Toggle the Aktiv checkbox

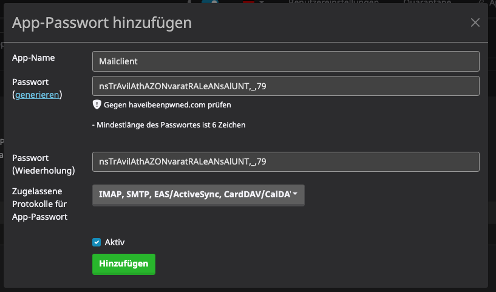[x=97, y=242]
